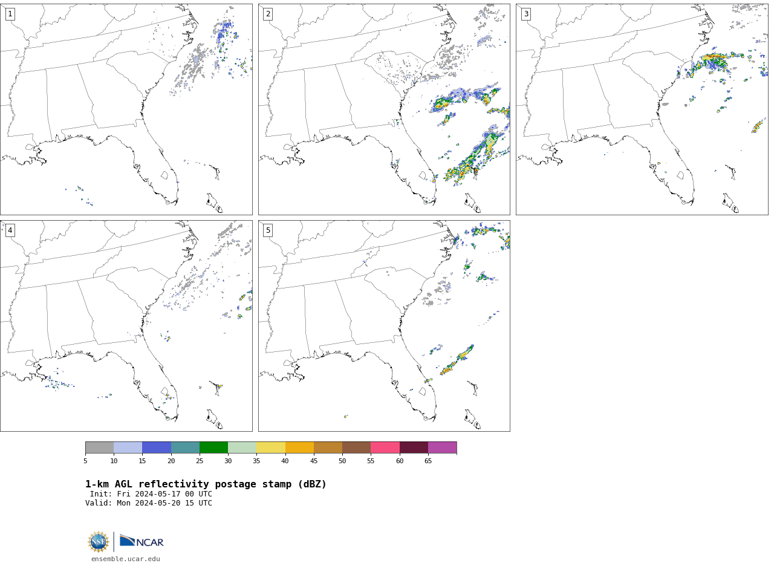Select the maroon 60-65 dBZ swatch
The height and width of the screenshot is (566, 774).
pos(414,447)
